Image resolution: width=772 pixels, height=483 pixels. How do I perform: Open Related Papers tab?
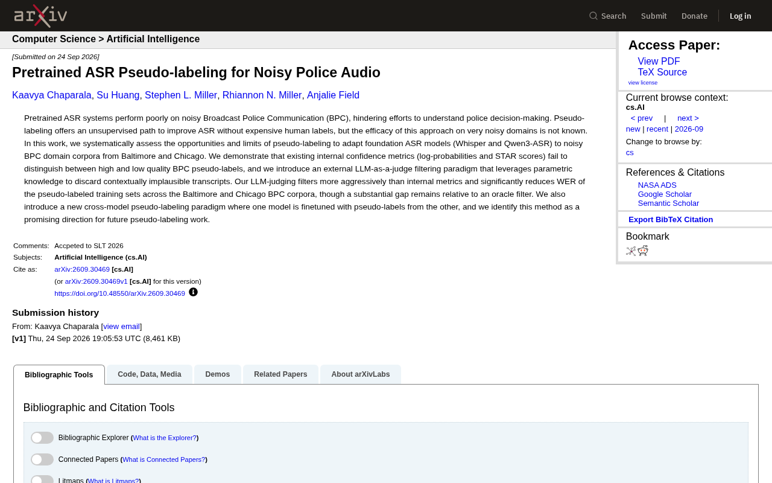coord(280,374)
